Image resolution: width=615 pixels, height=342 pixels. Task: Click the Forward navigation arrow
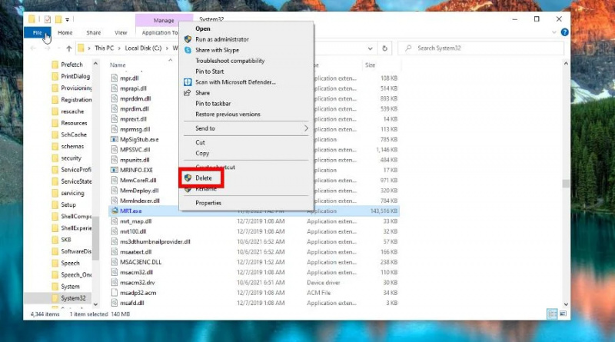click(47, 48)
